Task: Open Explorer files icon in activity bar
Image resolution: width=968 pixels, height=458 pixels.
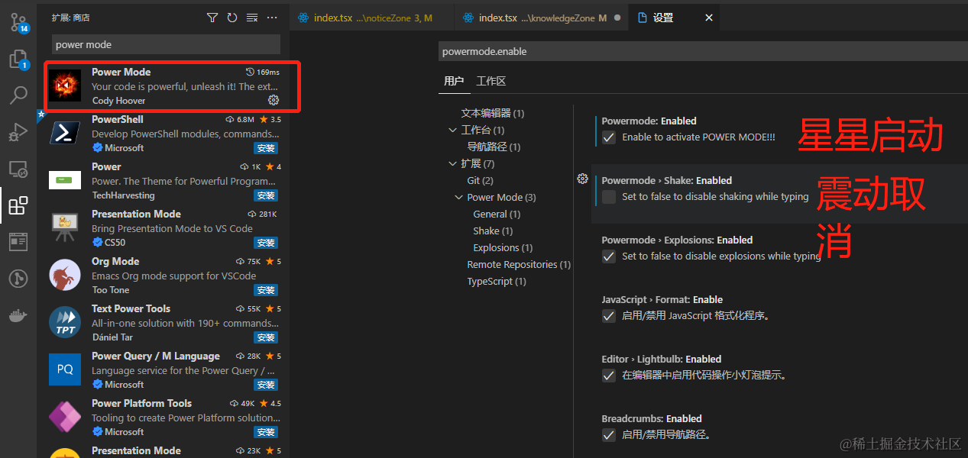Action: 18,60
